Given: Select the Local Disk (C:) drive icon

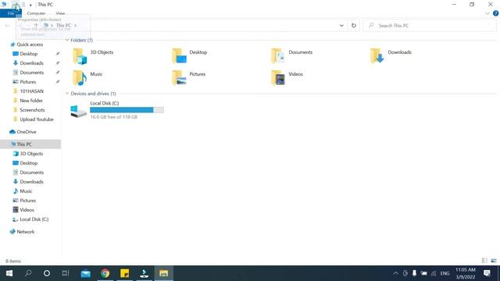Looking at the screenshot, I should click(78, 111).
